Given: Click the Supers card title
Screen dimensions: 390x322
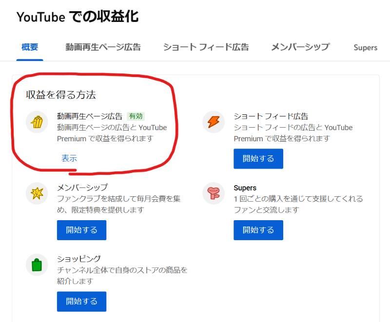Looking at the screenshot, I should click(x=245, y=188).
